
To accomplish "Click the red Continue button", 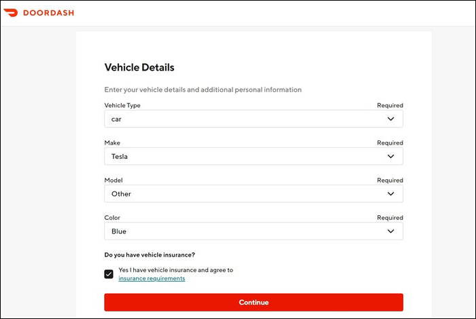I will coord(254,302).
